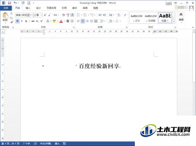Expand the numbering list dropdown arrow
The height and width of the screenshot is (146, 196).
tap(89, 15)
